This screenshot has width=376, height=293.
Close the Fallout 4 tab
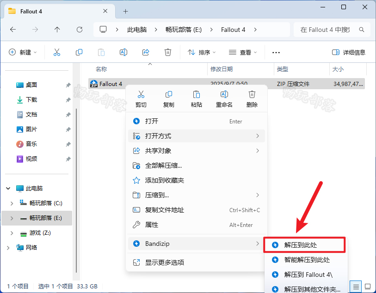point(105,11)
